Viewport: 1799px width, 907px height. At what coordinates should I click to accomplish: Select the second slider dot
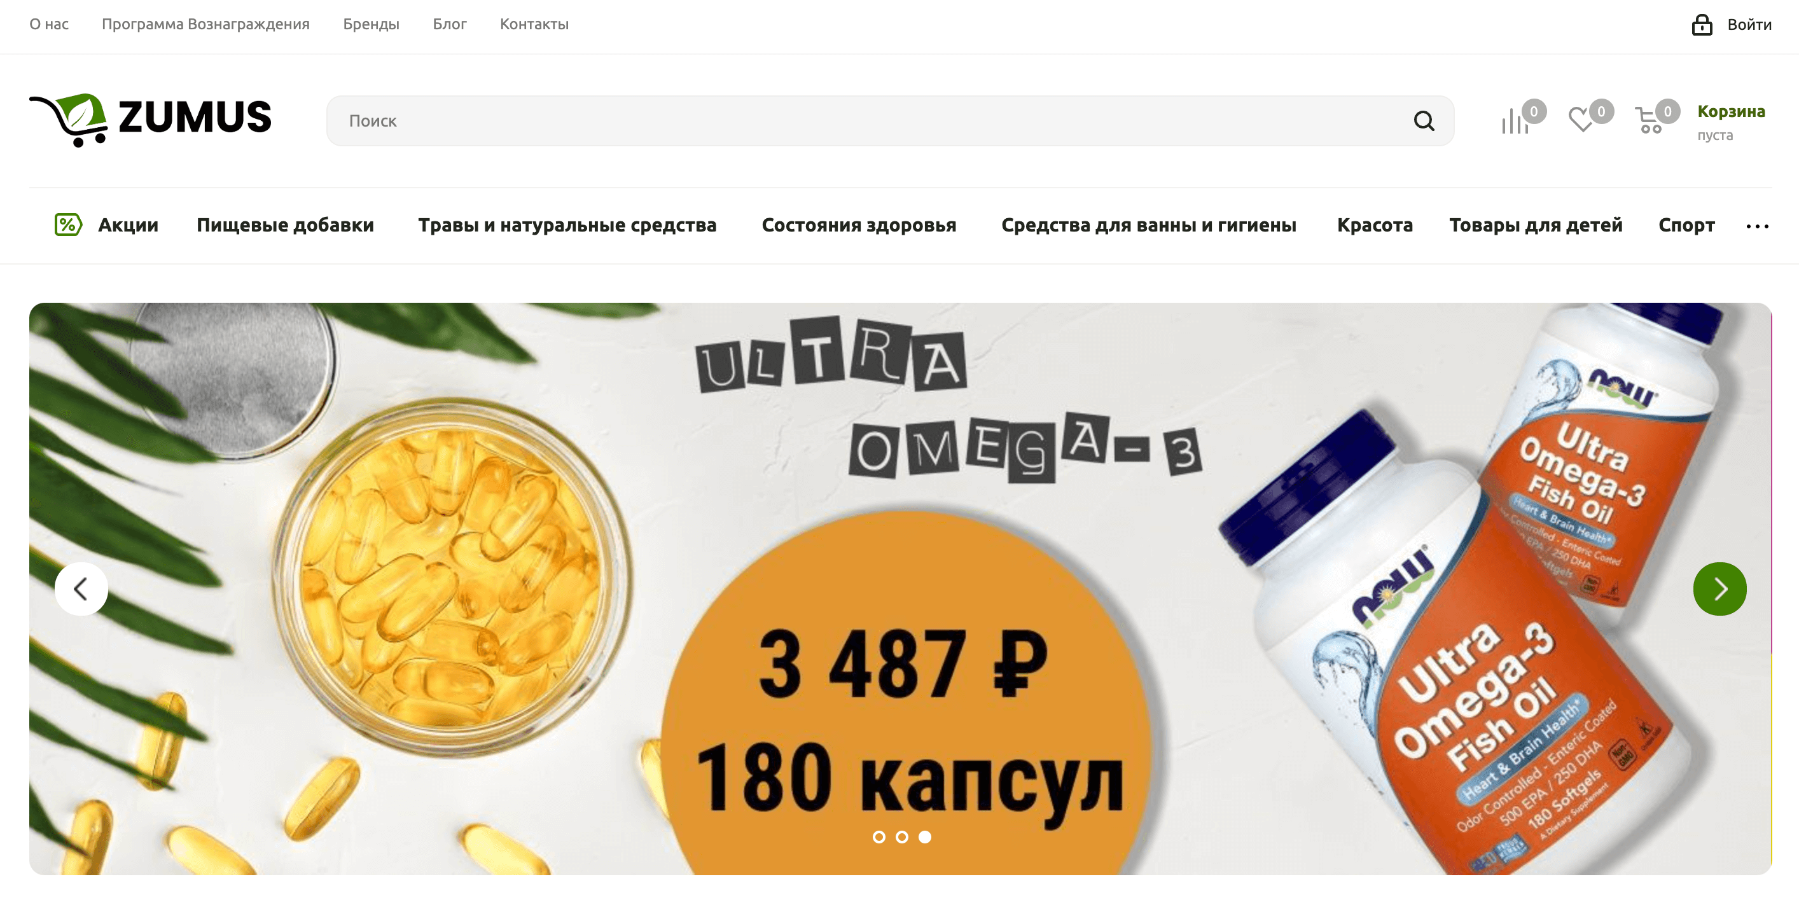pyautogui.click(x=901, y=836)
